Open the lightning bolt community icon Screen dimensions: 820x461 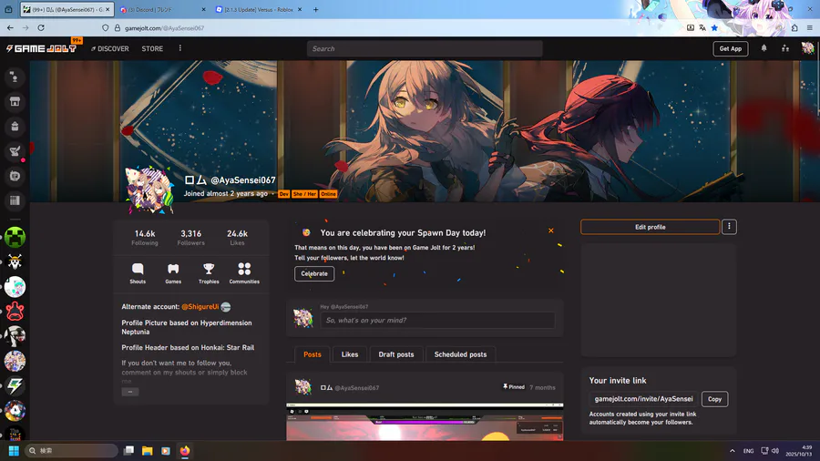pos(15,385)
